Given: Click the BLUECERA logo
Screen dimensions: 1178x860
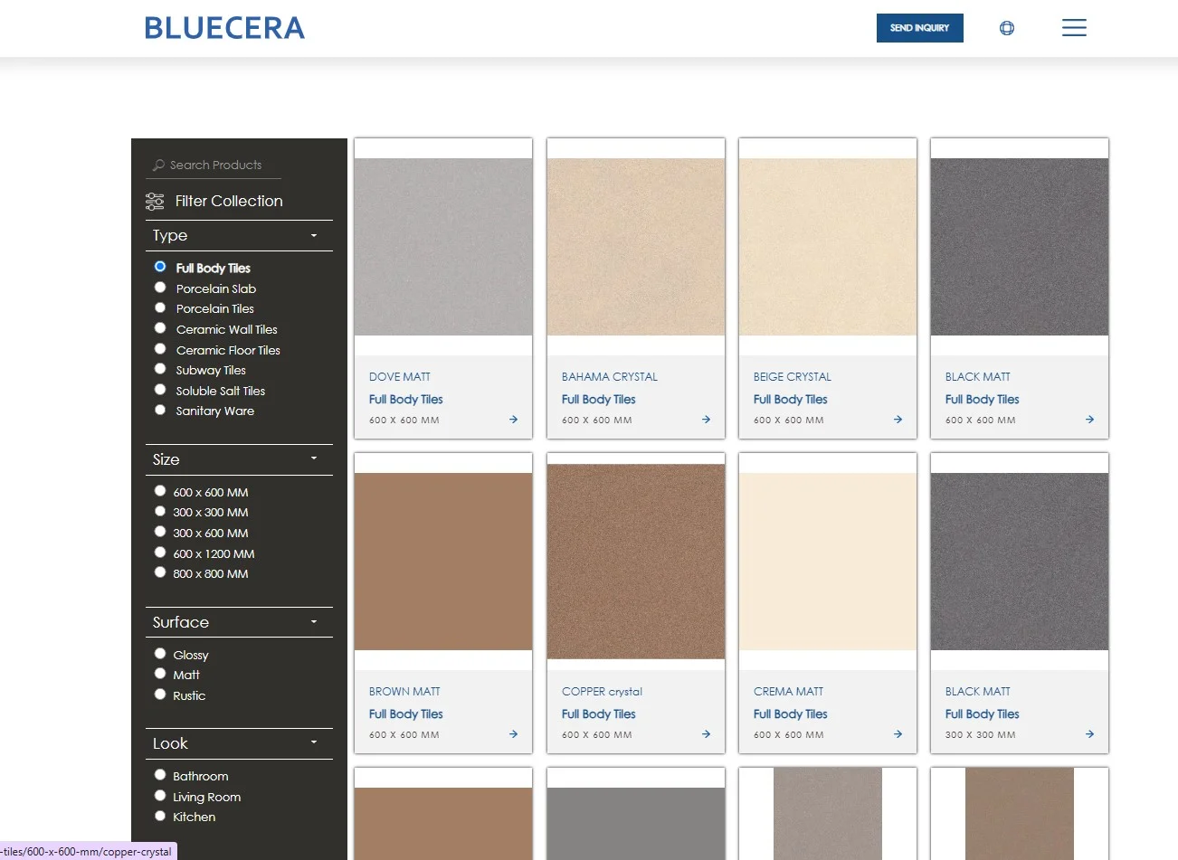Looking at the screenshot, I should pos(224,28).
